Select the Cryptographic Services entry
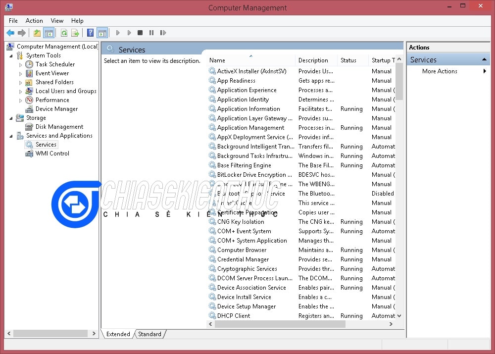This screenshot has height=354, width=495. pos(247,269)
